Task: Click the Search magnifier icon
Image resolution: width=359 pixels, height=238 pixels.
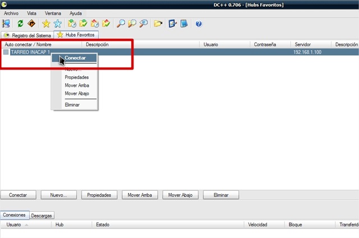Action: click(x=121, y=24)
